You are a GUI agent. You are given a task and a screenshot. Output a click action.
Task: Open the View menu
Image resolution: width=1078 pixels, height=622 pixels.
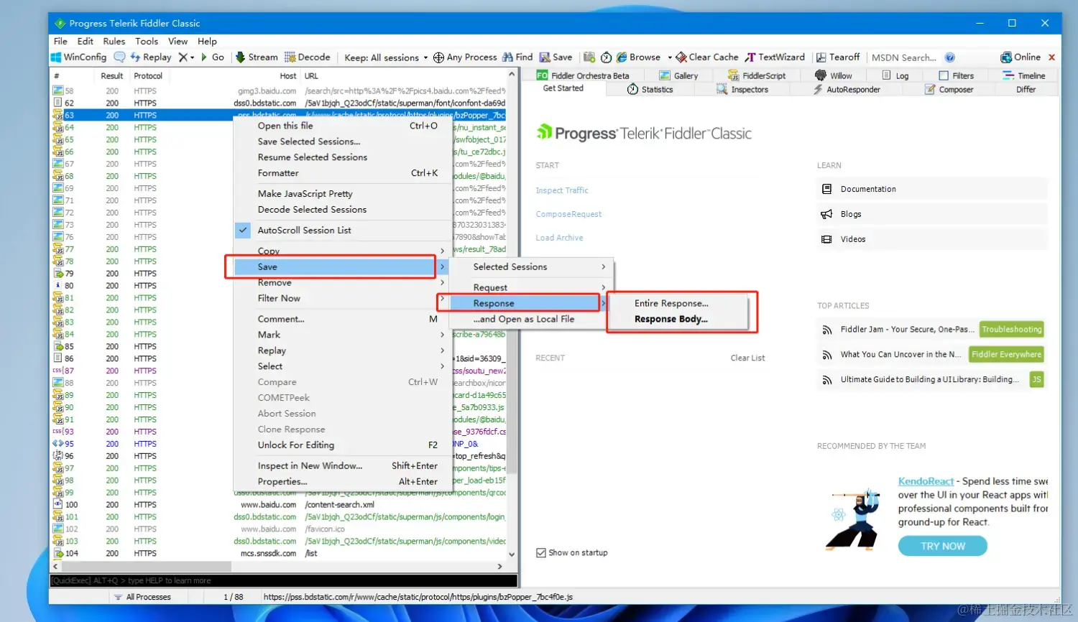click(178, 42)
